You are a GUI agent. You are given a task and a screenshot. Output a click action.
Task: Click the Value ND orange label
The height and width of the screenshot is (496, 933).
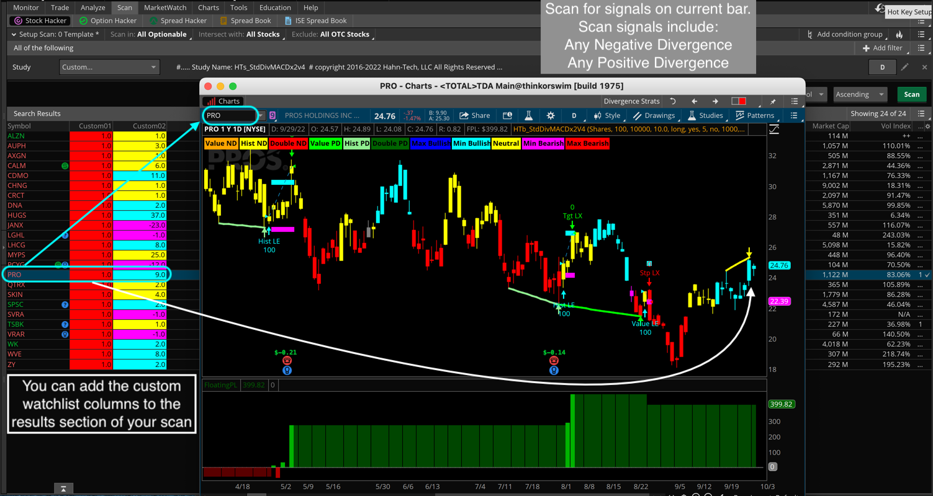coord(221,143)
